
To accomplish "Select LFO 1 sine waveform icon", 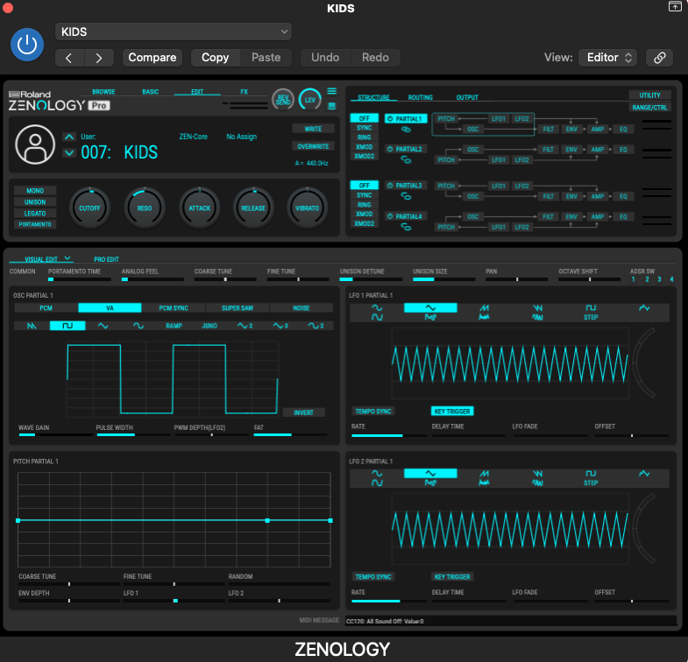I will (x=377, y=307).
